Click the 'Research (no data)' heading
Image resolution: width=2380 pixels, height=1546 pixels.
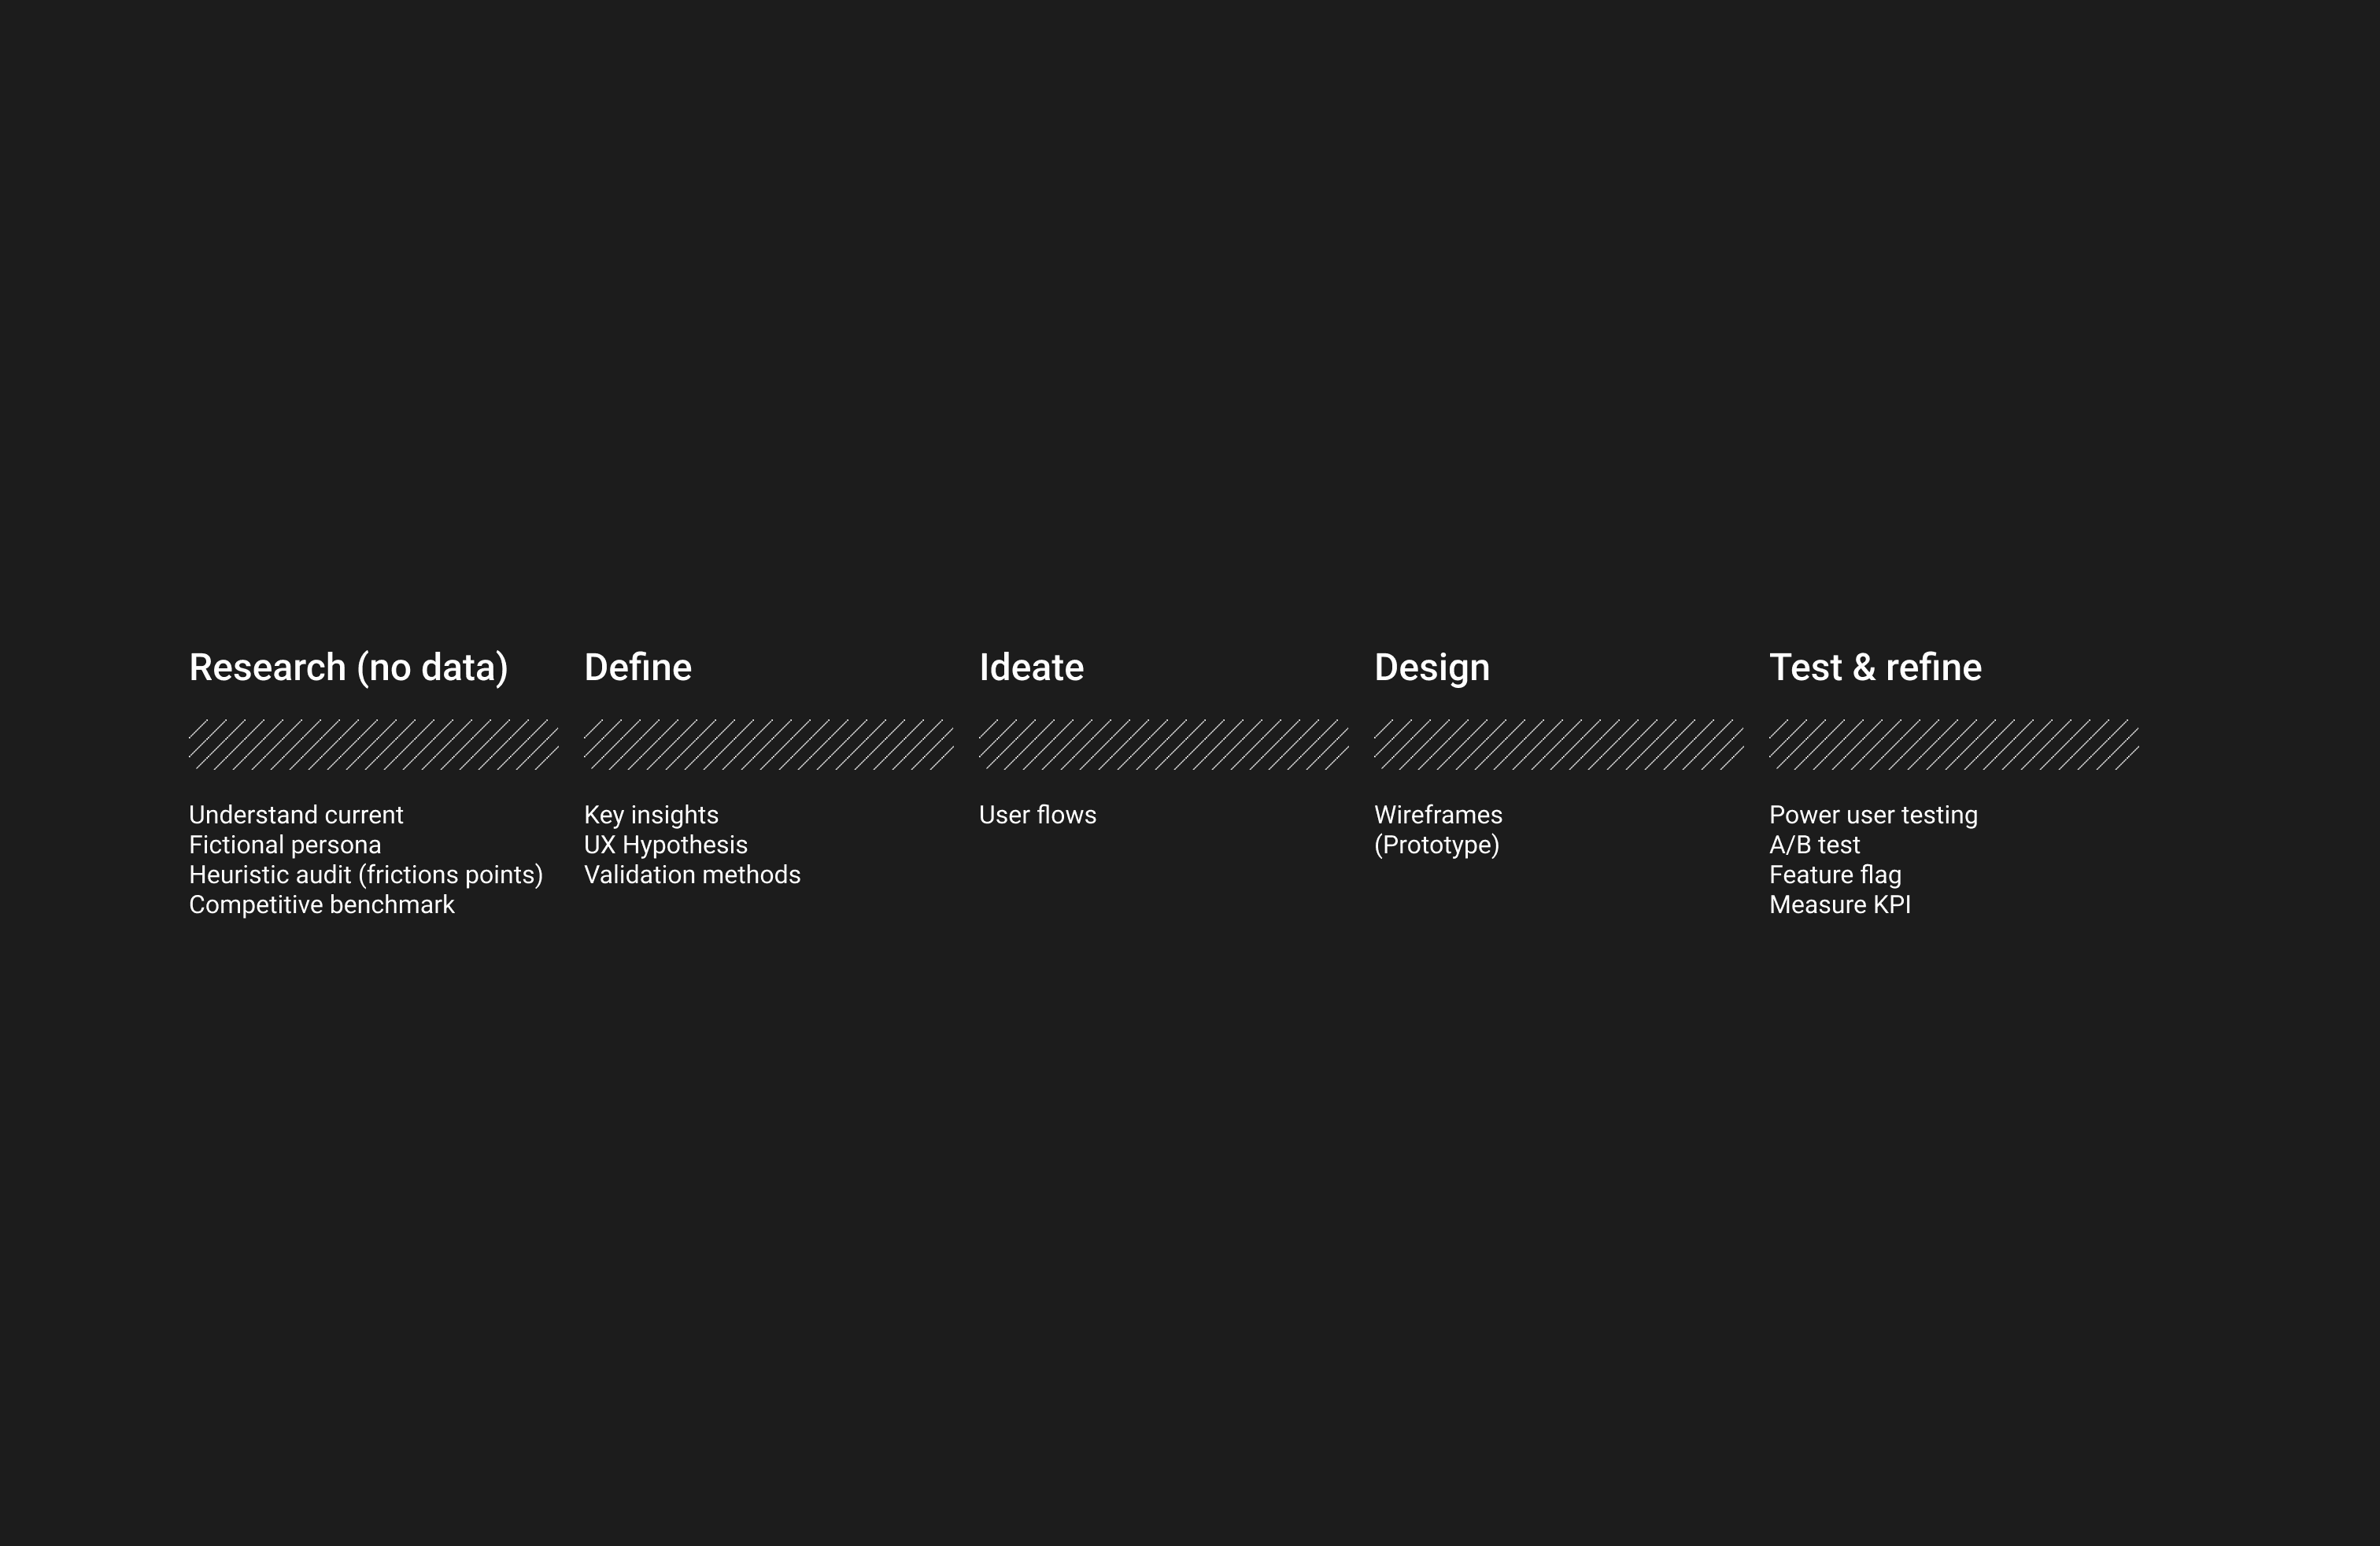tap(348, 668)
